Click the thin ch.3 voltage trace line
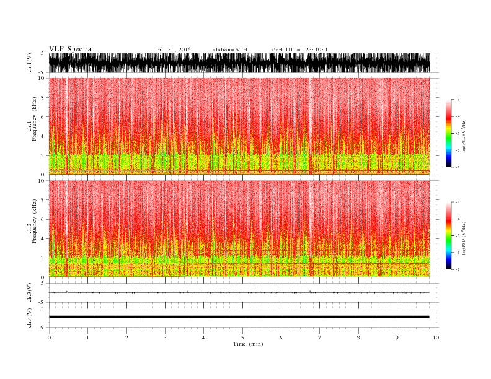The width and height of the screenshot is (491, 379). (x=239, y=293)
